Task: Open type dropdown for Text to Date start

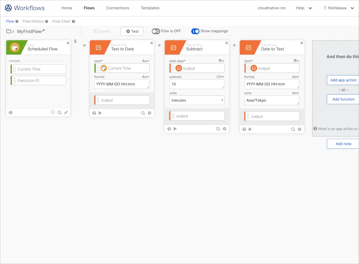Action: (x=146, y=61)
